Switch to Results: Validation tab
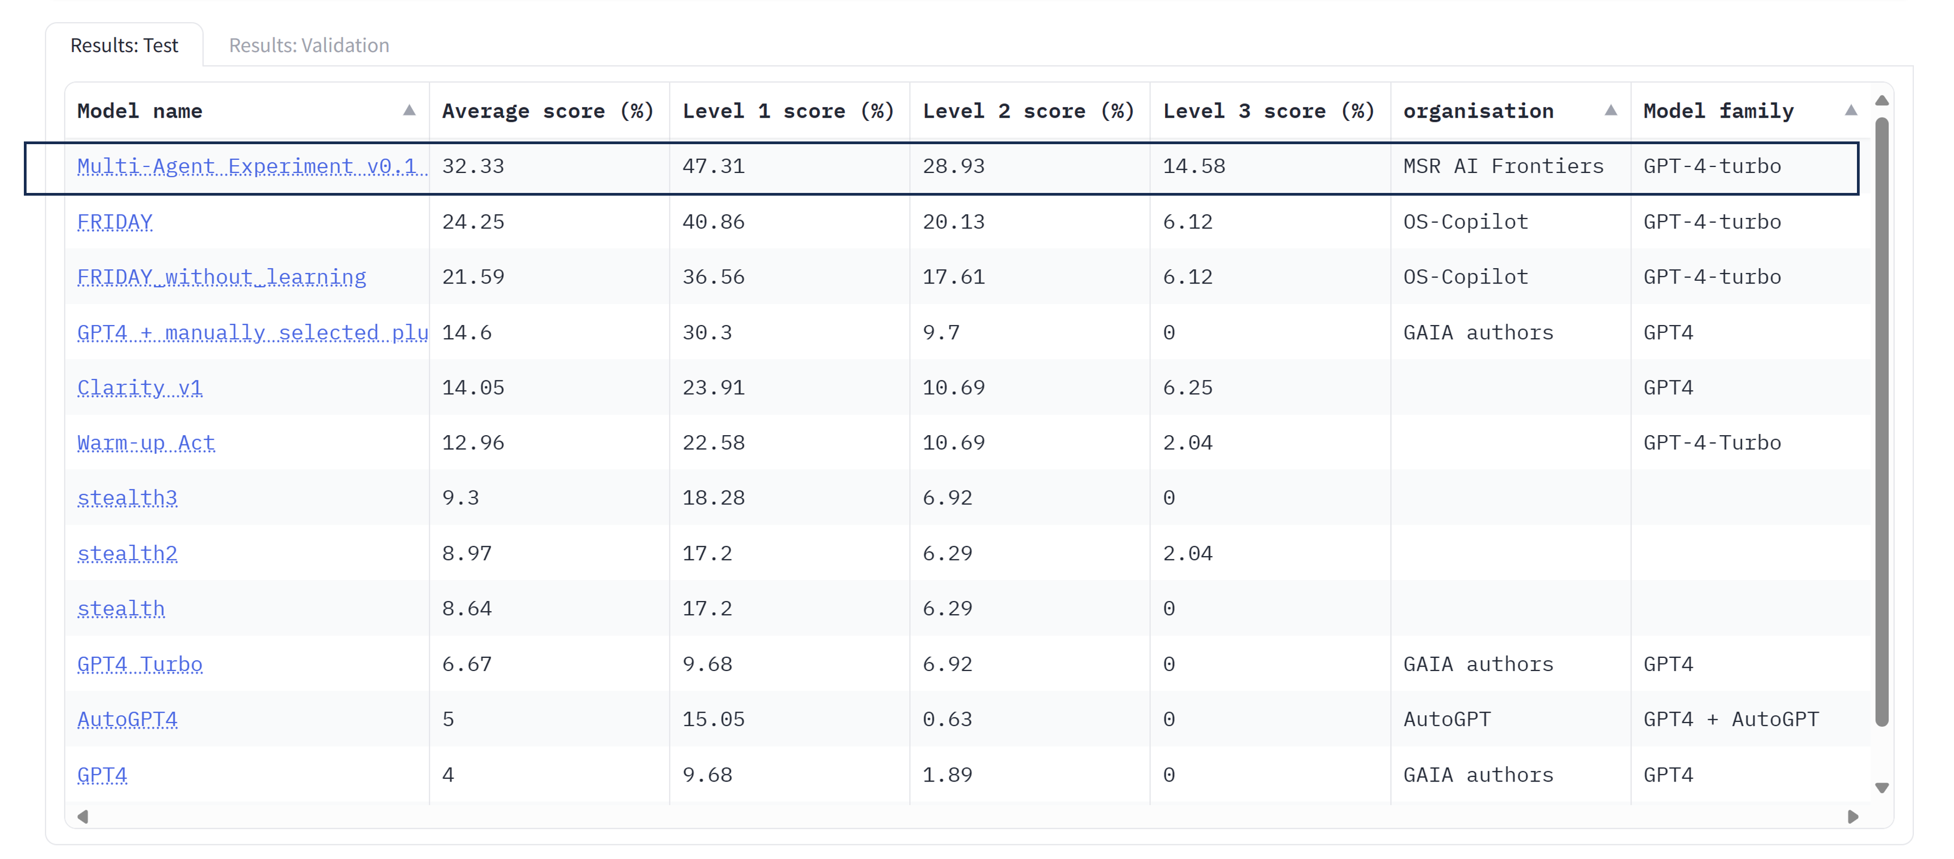The width and height of the screenshot is (1954, 859). point(308,46)
